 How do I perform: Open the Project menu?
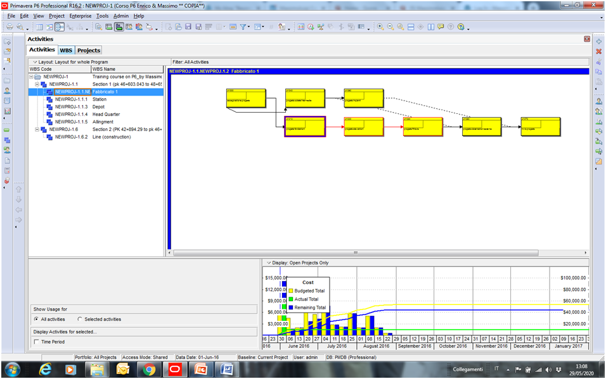[x=56, y=16]
